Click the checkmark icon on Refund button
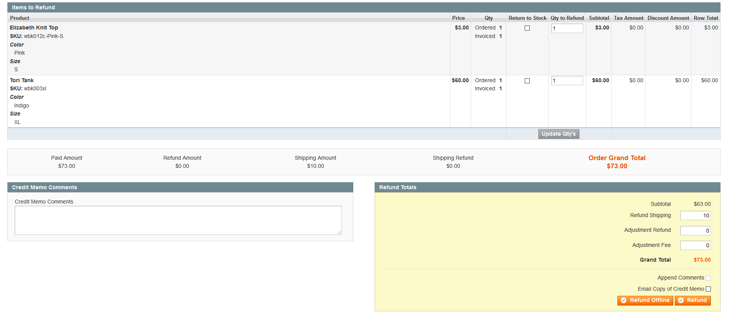 681,300
